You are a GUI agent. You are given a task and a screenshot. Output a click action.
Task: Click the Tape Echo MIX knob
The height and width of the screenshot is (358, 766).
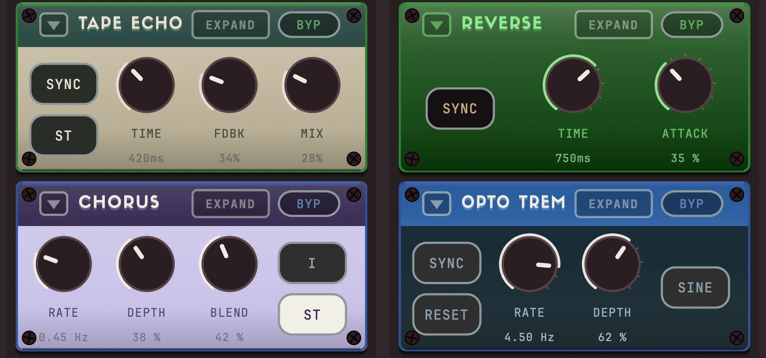pyautogui.click(x=312, y=85)
